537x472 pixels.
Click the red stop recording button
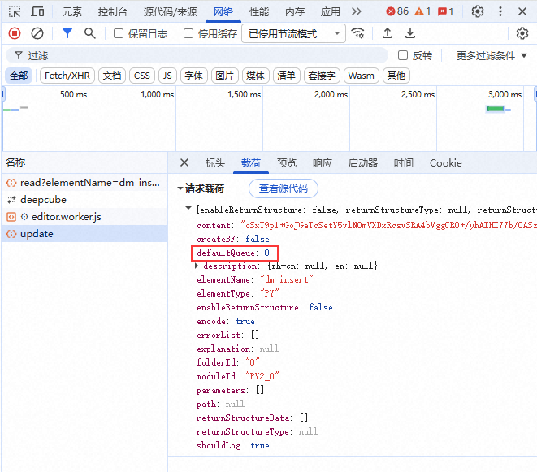(15, 33)
